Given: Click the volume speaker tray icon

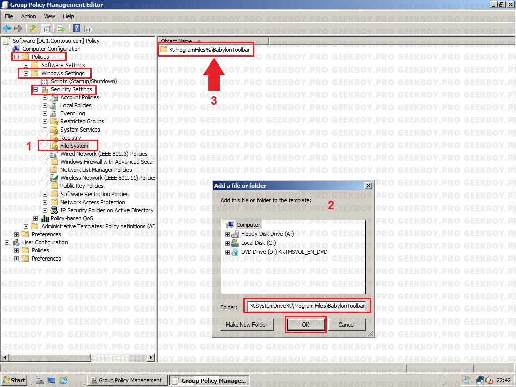Looking at the screenshot, I should [x=489, y=381].
